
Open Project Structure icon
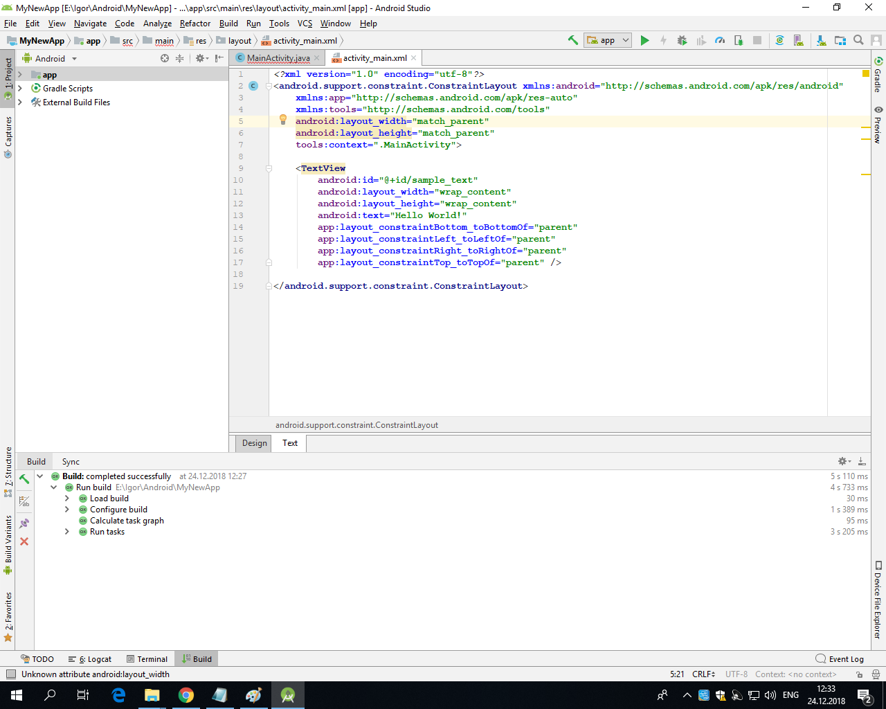[x=840, y=40]
